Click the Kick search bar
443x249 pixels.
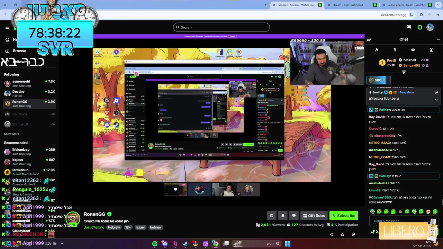point(221,27)
